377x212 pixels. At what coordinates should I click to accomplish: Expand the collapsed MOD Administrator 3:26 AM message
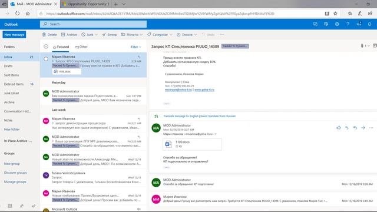coord(263,182)
